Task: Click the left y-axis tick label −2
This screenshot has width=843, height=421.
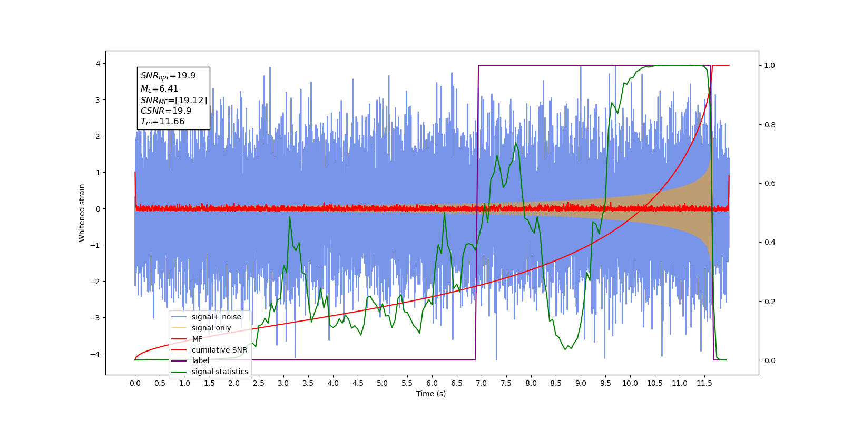Action: pos(95,282)
